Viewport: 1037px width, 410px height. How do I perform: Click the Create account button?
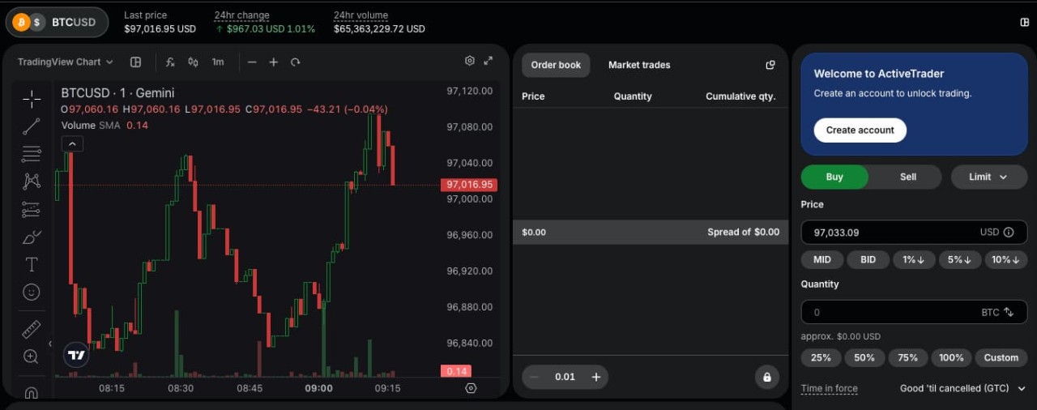click(x=860, y=130)
